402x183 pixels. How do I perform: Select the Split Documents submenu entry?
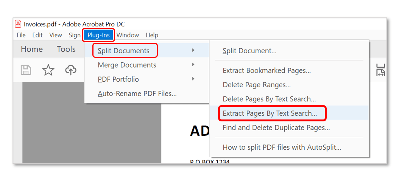point(147,50)
